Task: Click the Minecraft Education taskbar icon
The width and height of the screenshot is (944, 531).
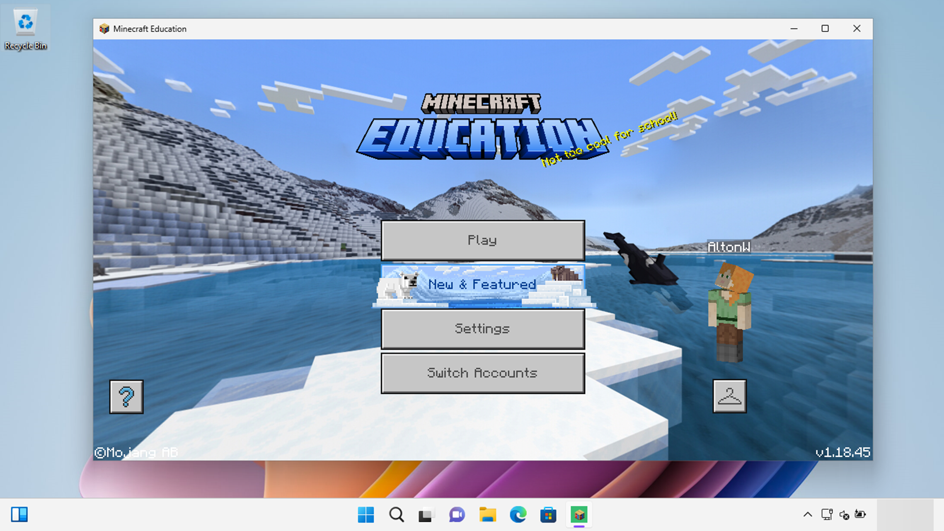Action: click(579, 515)
